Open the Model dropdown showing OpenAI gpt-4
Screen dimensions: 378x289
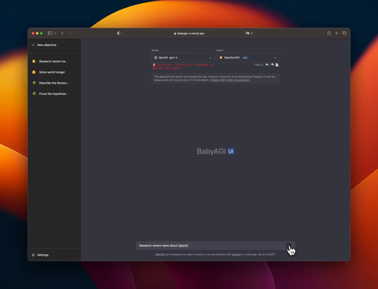click(183, 58)
